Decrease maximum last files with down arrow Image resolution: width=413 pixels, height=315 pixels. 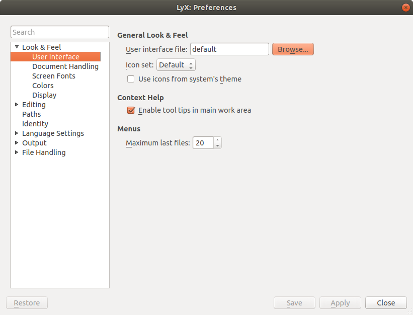217,146
